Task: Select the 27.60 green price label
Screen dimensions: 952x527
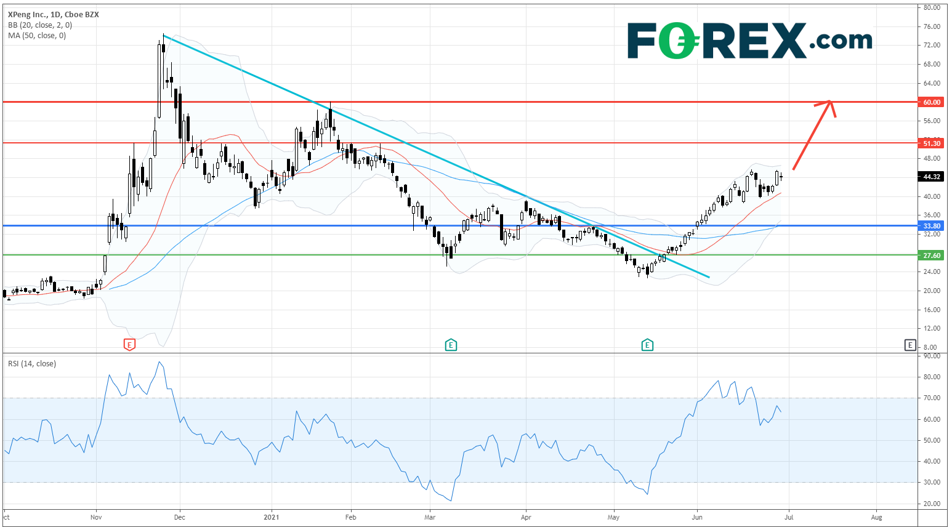Action: 931,255
